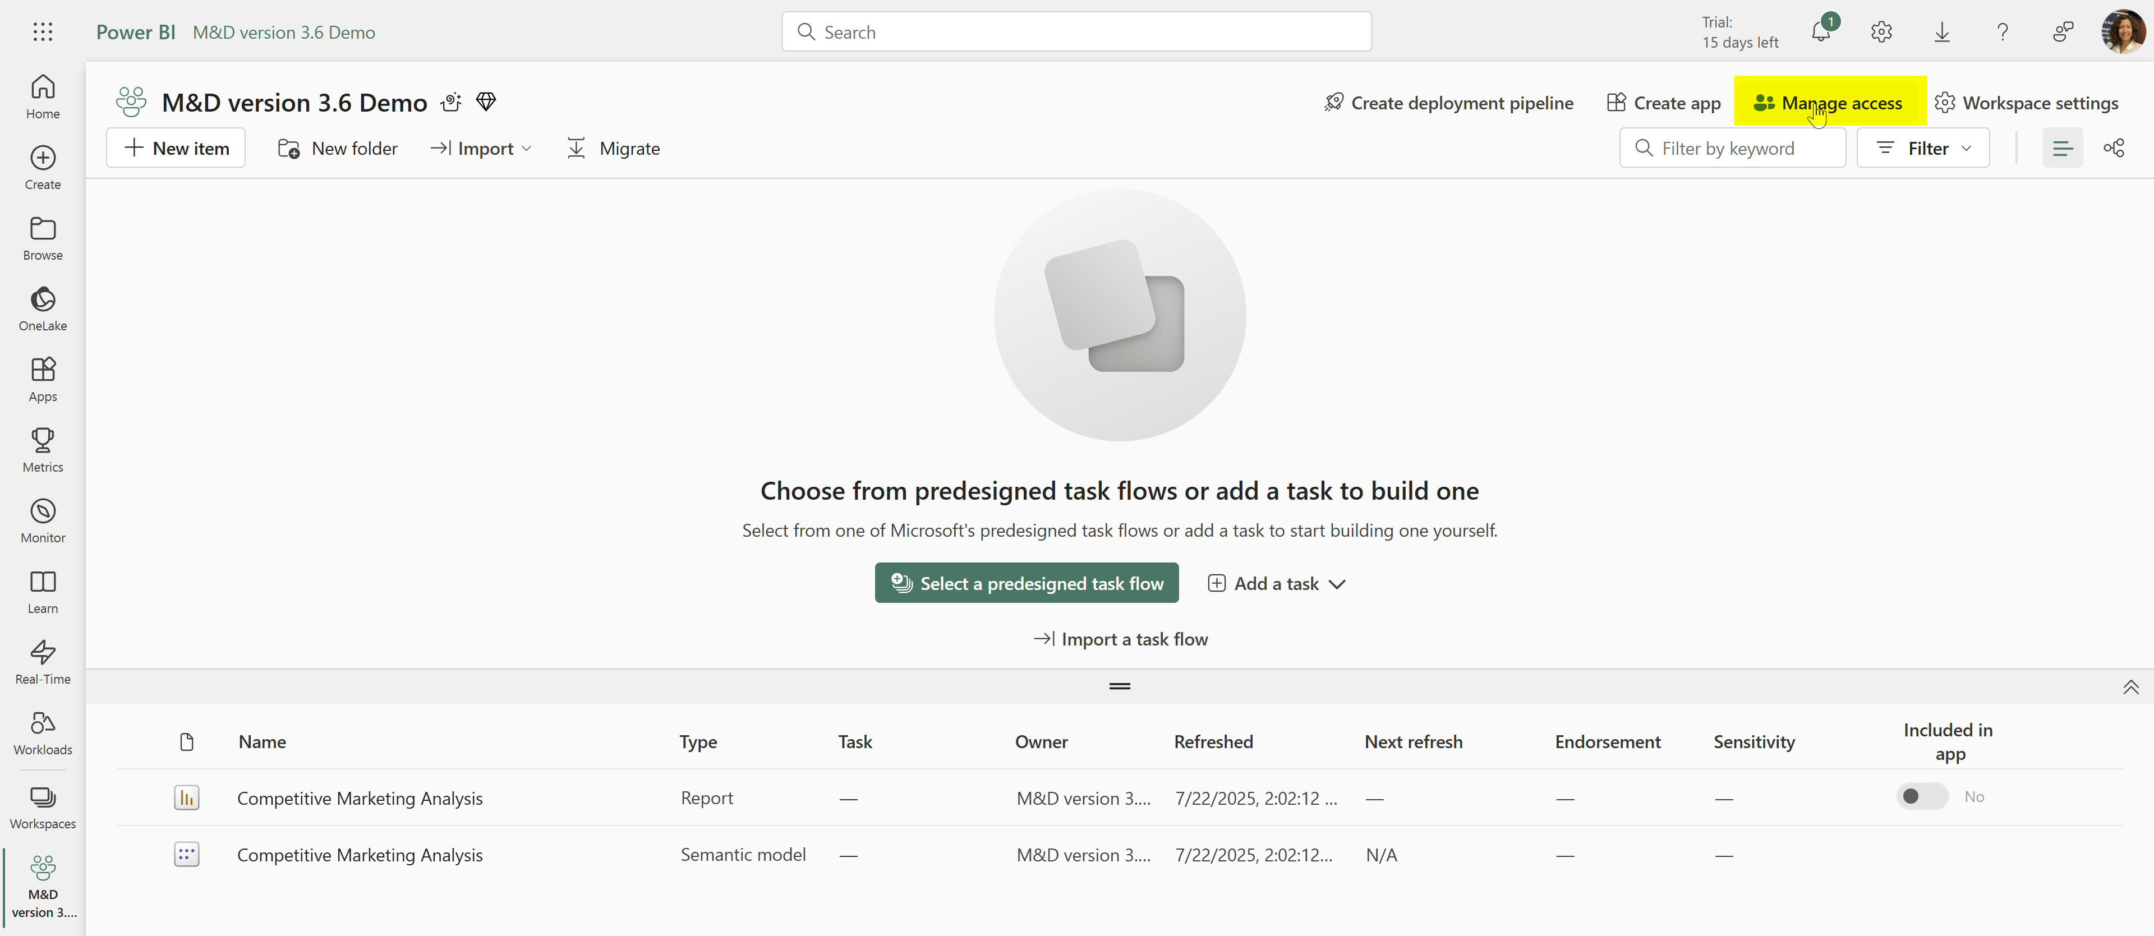Screen dimensions: 2154x936
Task: Open the feedback icon in top bar
Action: pyautogui.click(x=2063, y=32)
